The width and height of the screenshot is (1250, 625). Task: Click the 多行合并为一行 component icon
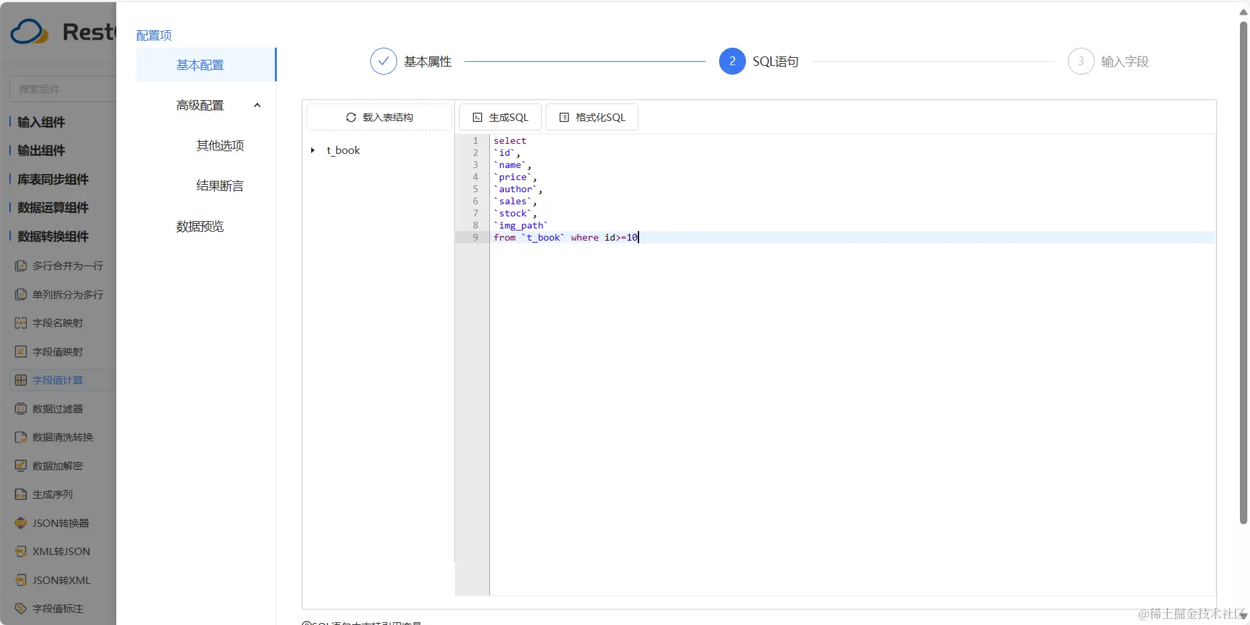[21, 266]
